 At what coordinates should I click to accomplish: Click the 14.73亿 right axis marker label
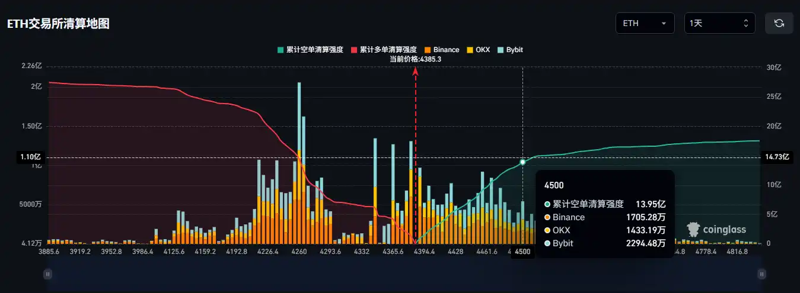point(777,157)
